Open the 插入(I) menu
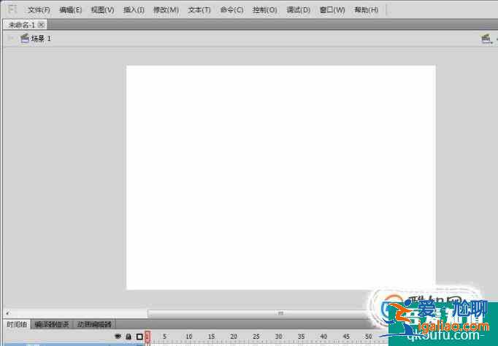Viewport: 498px width, 346px height. tap(134, 10)
